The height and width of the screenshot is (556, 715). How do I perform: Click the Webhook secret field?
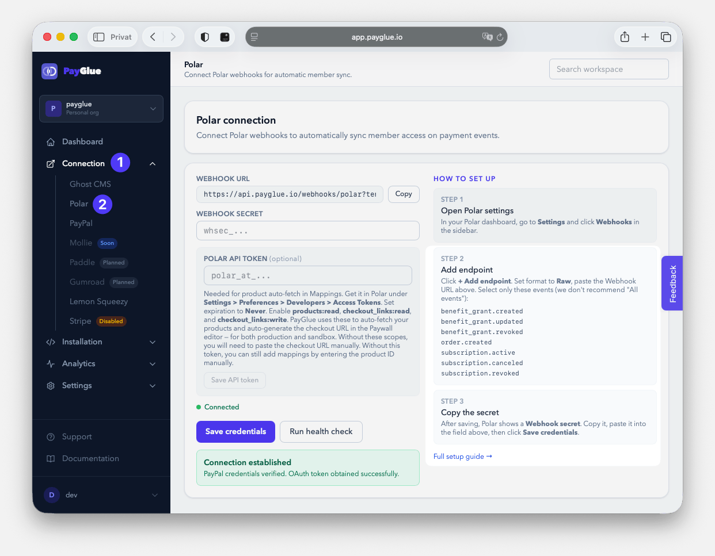[308, 231]
